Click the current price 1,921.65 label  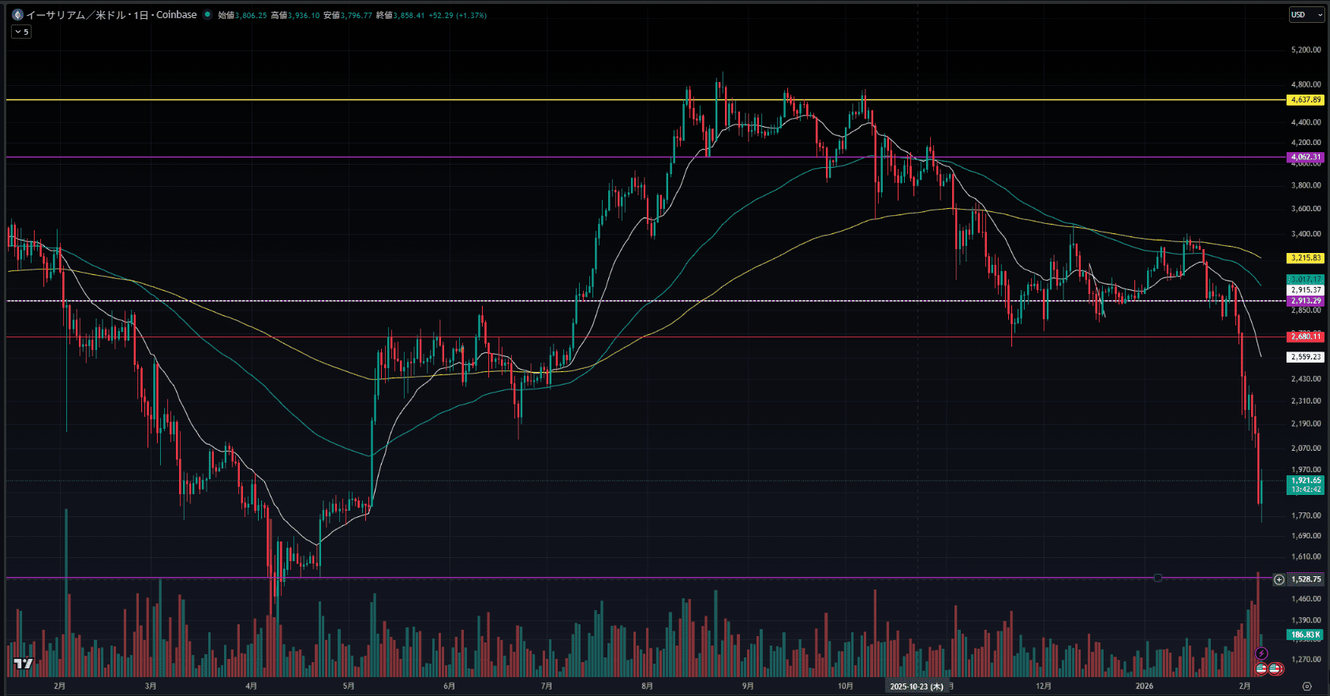coord(1306,481)
